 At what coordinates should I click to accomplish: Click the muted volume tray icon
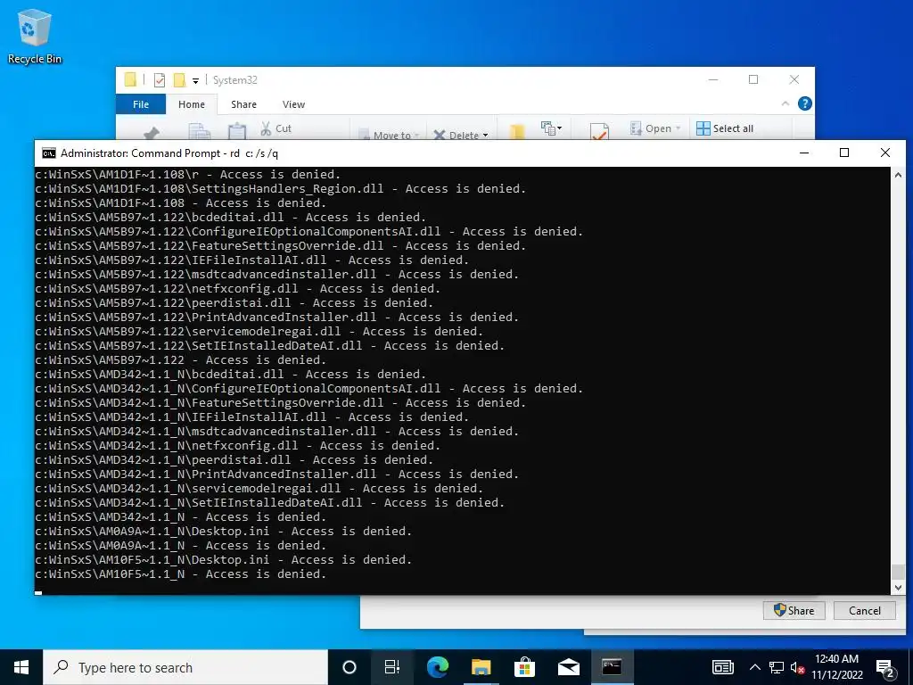click(x=798, y=668)
